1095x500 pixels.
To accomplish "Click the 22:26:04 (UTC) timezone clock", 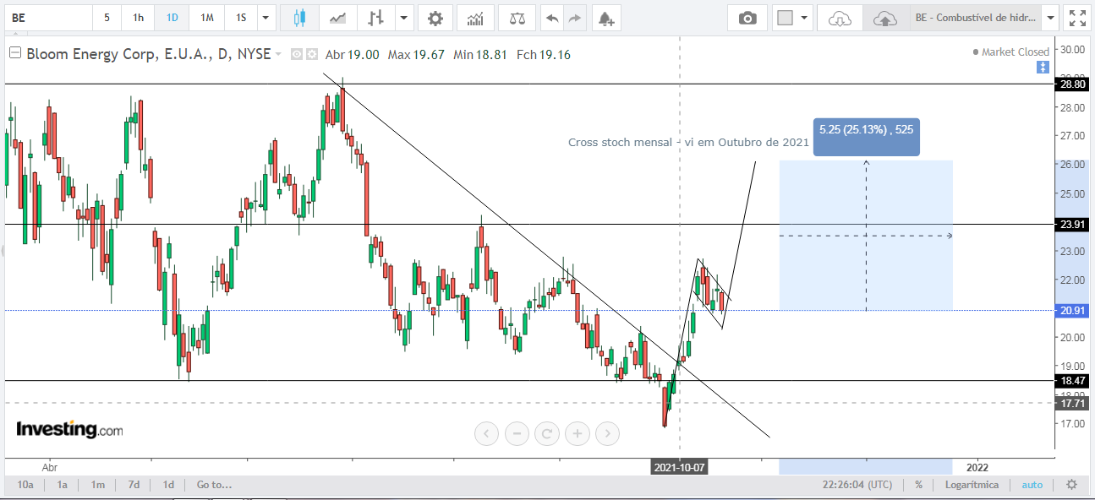I will point(857,485).
